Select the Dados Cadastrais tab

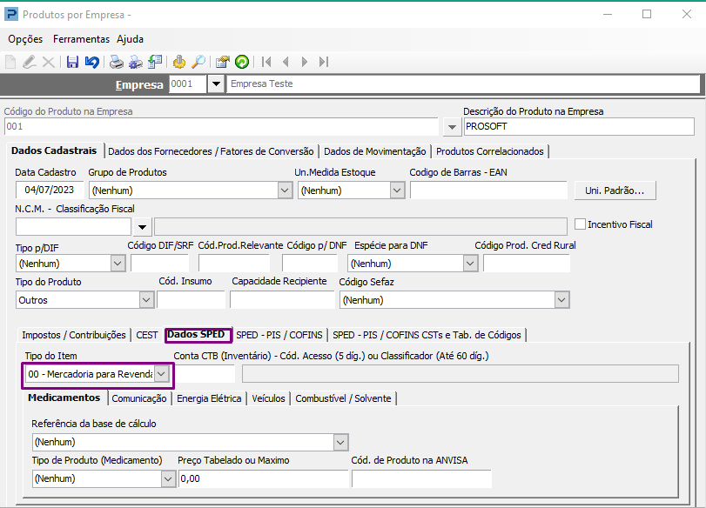54,150
